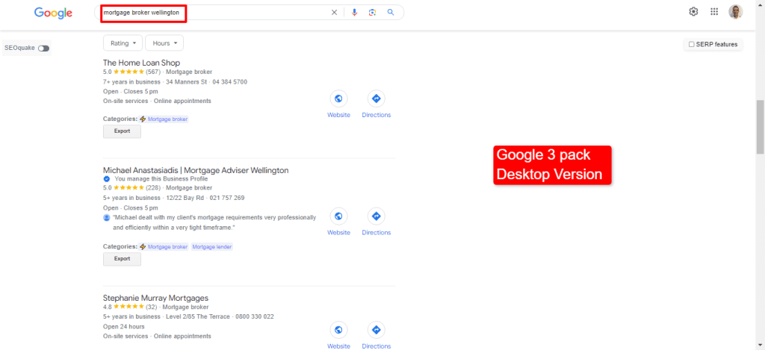765x350 pixels.
Task: Open Website icon for The Home Loan Shop
Action: click(338, 99)
